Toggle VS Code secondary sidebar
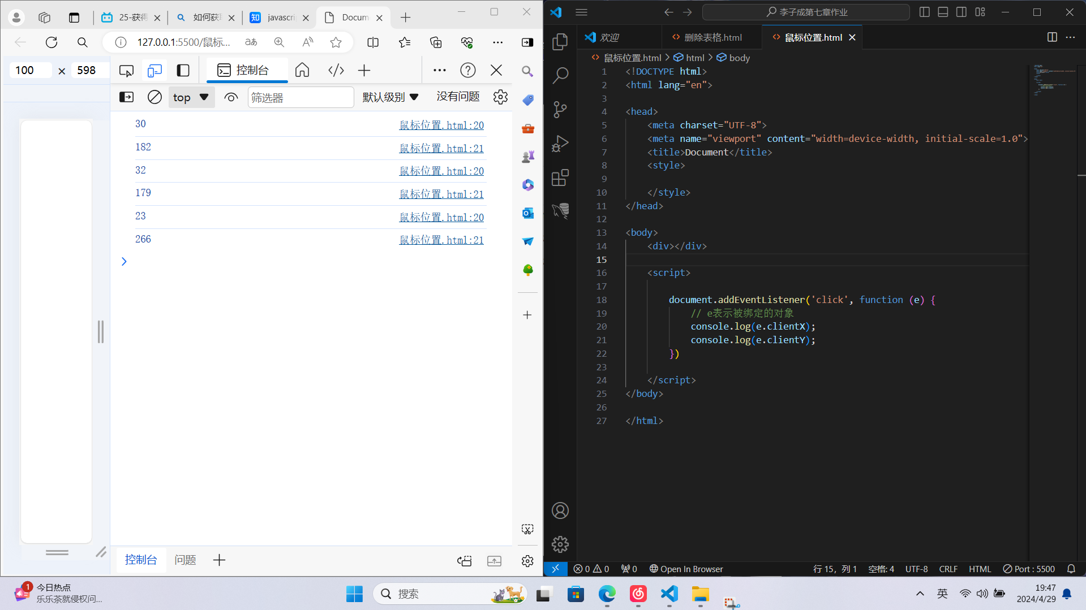 pyautogui.click(x=961, y=12)
